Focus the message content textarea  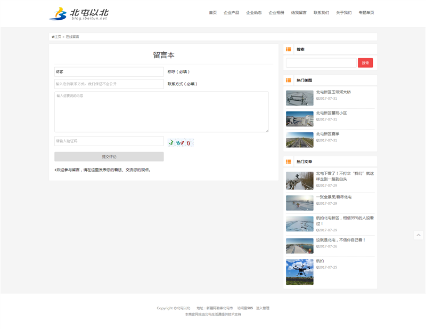[161, 111]
